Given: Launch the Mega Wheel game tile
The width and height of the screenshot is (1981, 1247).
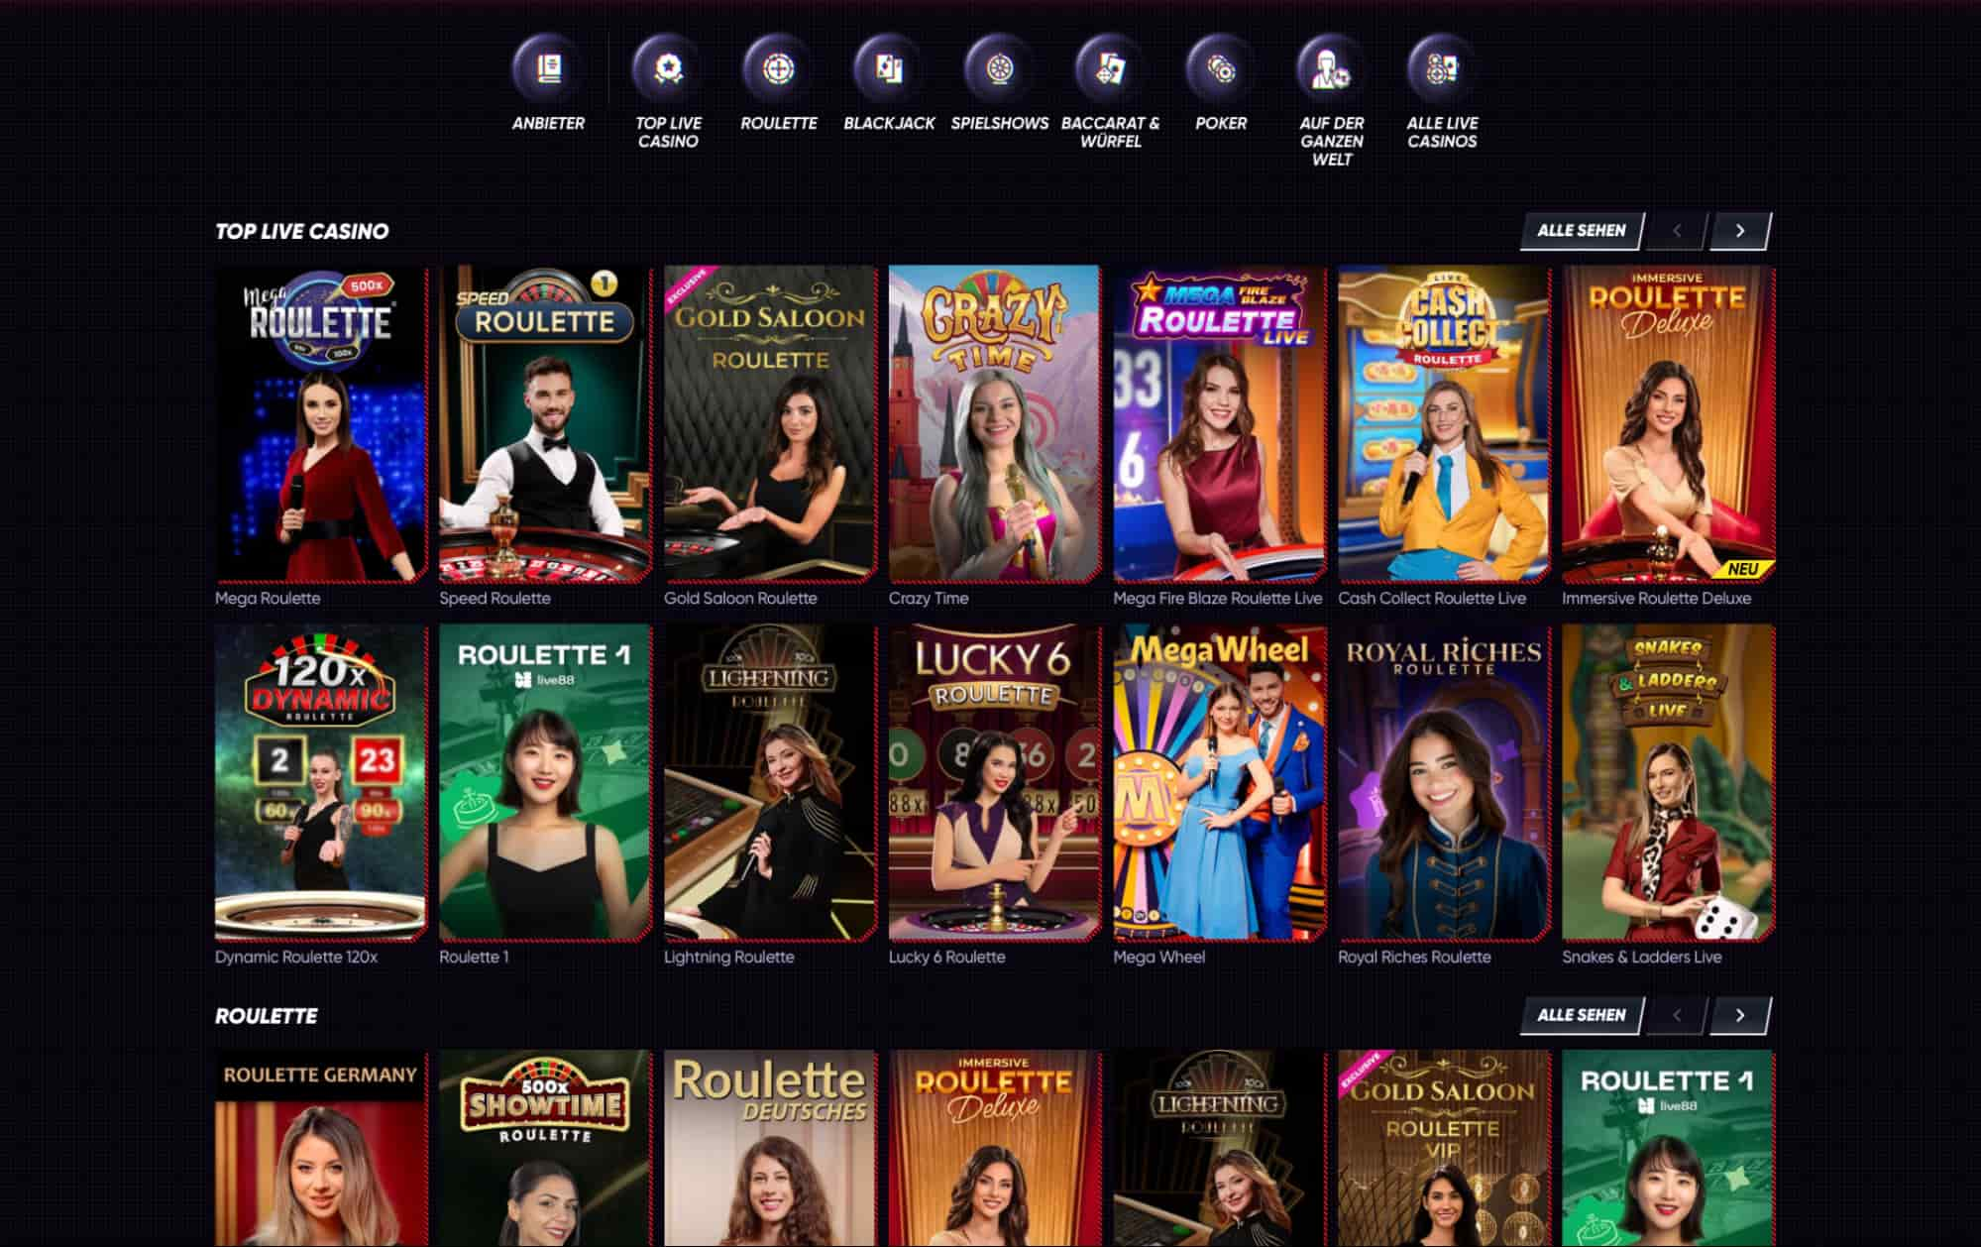Looking at the screenshot, I should click(1220, 782).
